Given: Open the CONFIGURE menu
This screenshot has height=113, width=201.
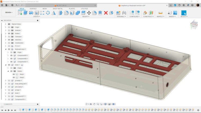Looking at the screenshot, I should (x=134, y=17).
